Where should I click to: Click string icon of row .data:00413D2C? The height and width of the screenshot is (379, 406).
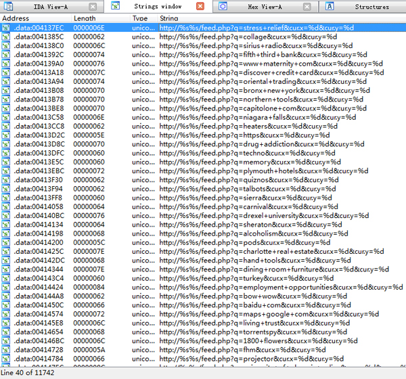click(x=6, y=135)
